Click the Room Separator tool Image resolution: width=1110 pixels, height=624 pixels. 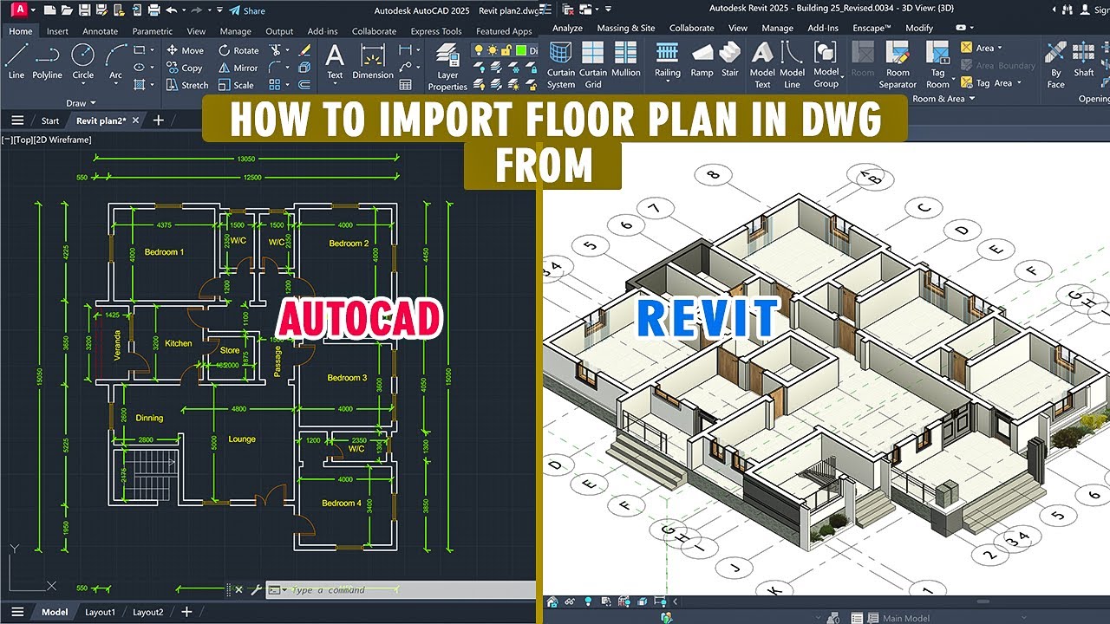click(x=898, y=65)
